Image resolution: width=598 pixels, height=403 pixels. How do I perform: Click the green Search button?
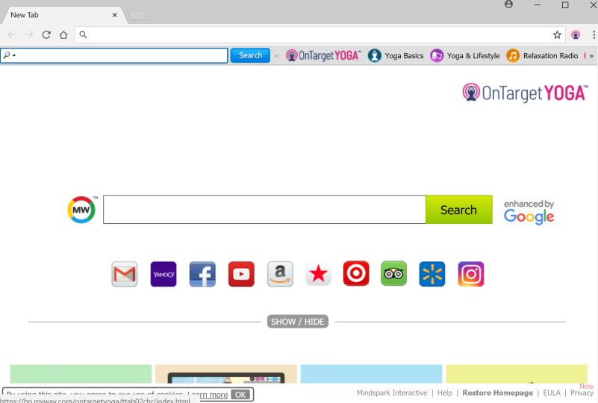(459, 210)
